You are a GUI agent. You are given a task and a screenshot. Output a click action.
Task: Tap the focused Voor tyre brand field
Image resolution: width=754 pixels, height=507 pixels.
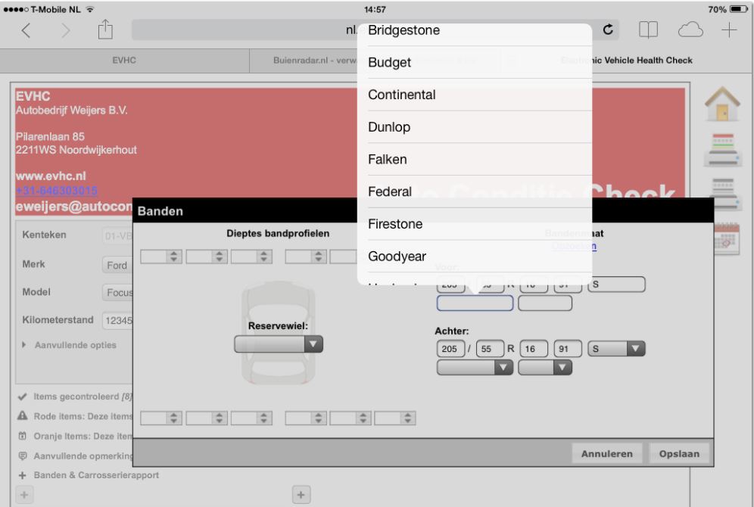pos(475,303)
